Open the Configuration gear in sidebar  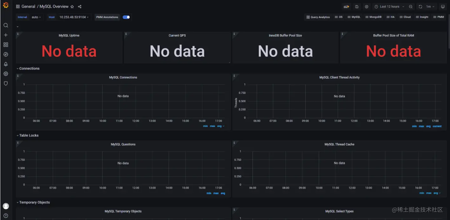coord(6,74)
